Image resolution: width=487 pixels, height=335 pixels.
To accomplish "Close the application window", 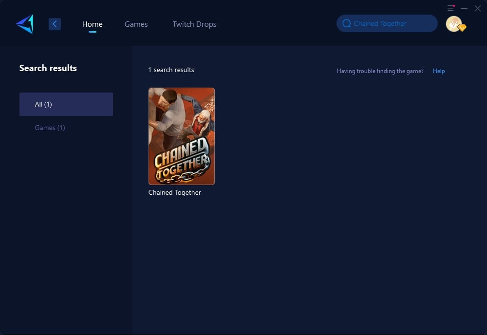I will (x=478, y=8).
